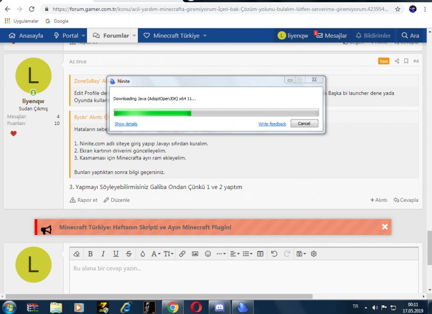Toggle BB code mode gear icon
Image resolution: width=432 pixels, height=314 pixels.
313,254
